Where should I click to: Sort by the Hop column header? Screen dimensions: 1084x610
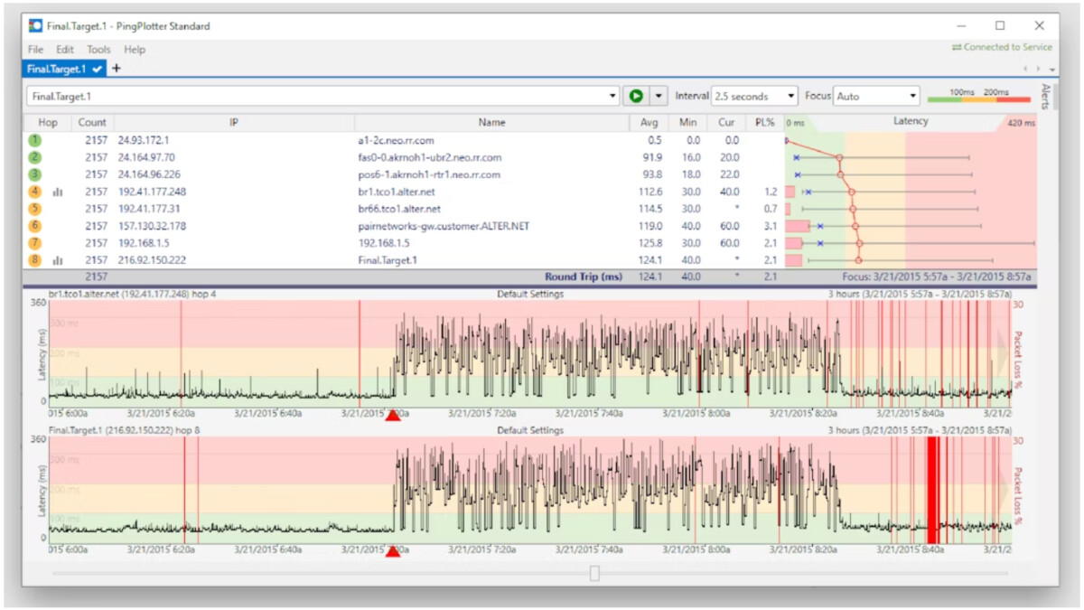coord(48,122)
